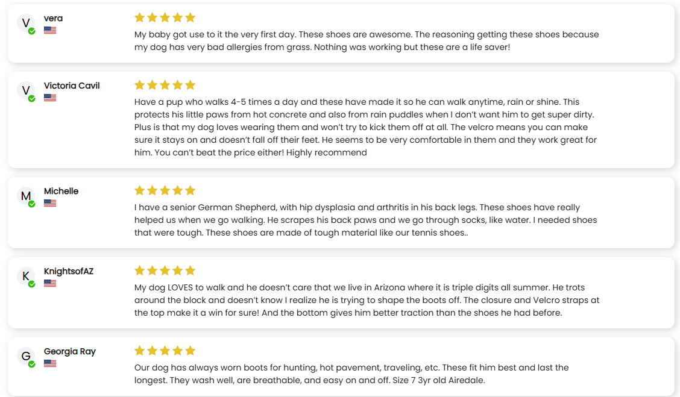Image resolution: width=680 pixels, height=397 pixels.
Task: Click Georgia Ray's avatar letter G
Action: (26, 357)
